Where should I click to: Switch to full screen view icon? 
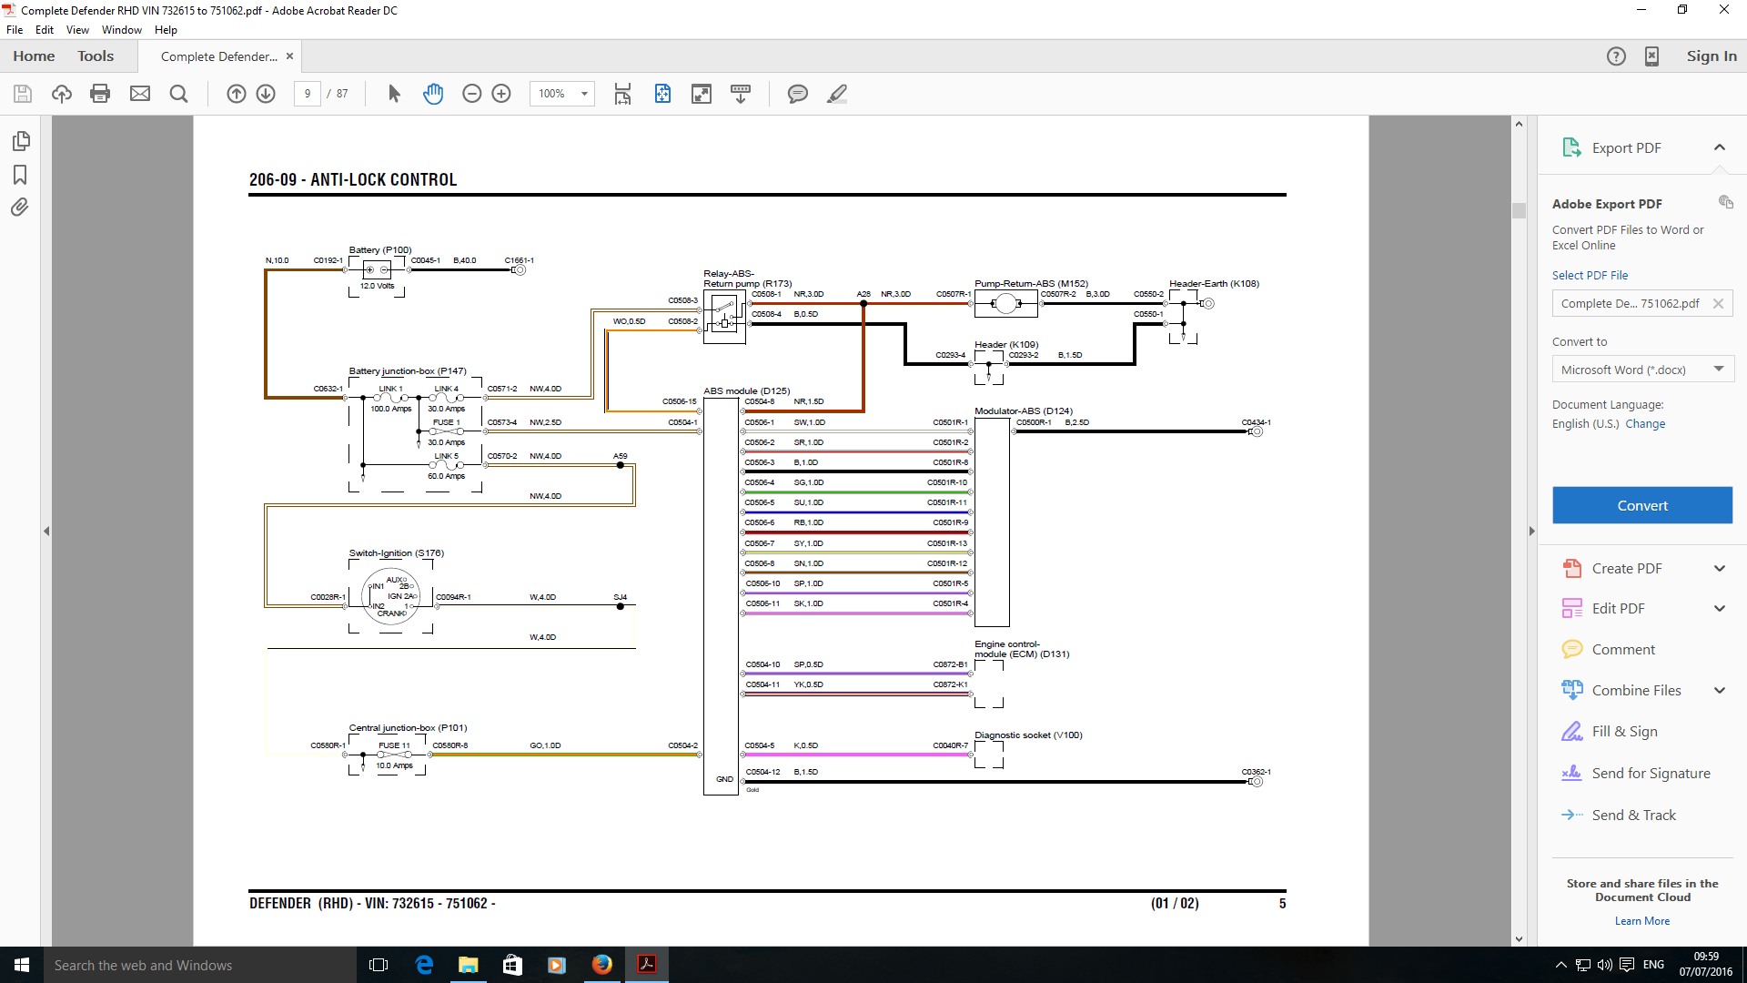pyautogui.click(x=702, y=94)
